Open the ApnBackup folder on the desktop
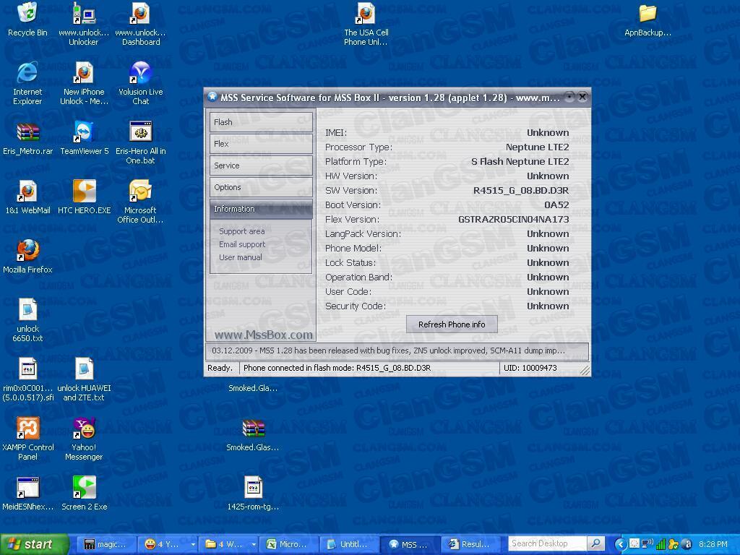740x555 pixels. [648, 13]
